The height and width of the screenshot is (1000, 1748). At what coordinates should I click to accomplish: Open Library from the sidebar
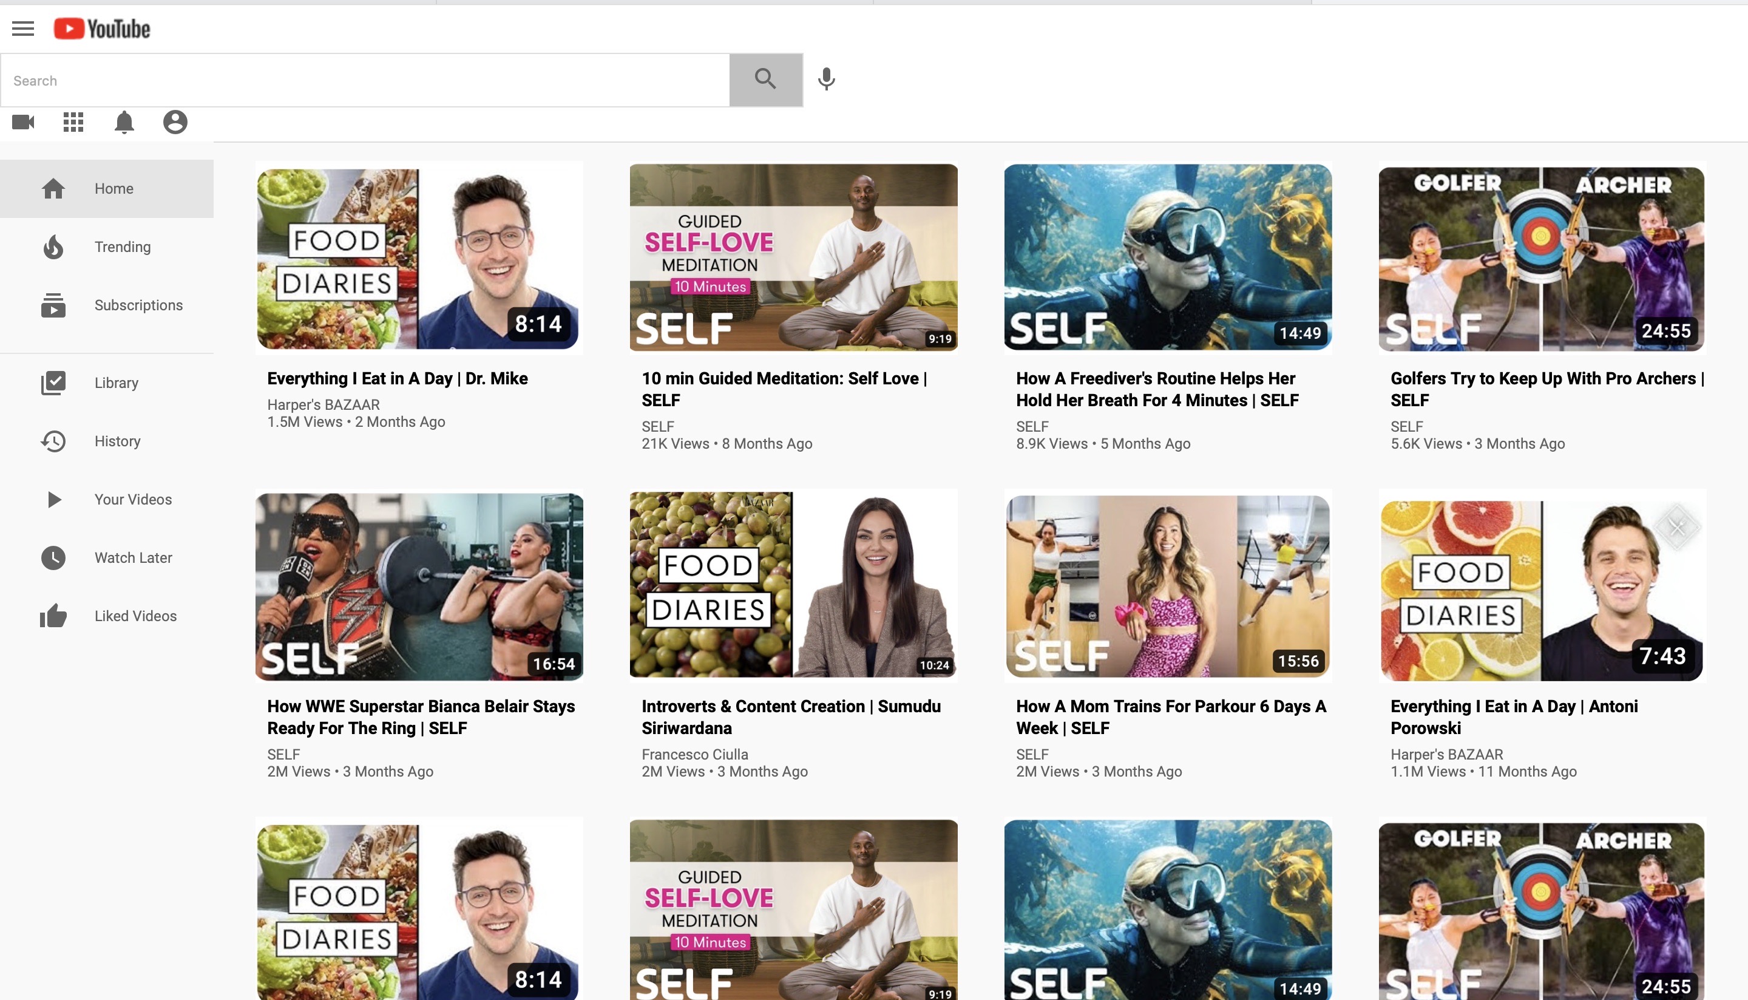point(116,383)
